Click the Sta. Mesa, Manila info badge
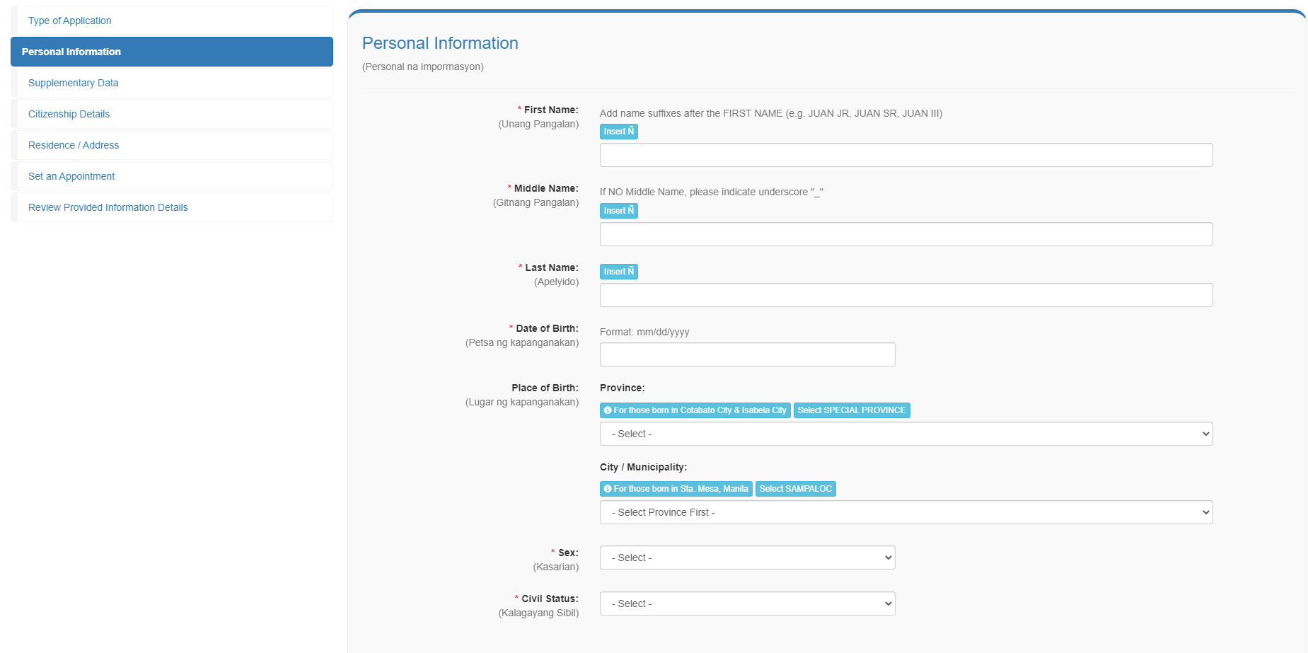This screenshot has height=653, width=1308. point(676,489)
